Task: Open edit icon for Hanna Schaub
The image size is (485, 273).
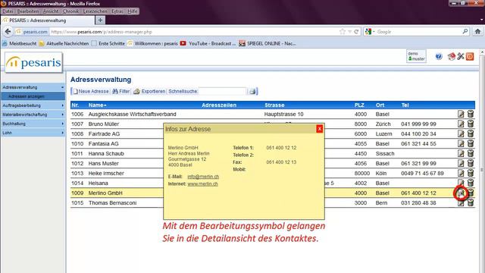Action: (461, 153)
